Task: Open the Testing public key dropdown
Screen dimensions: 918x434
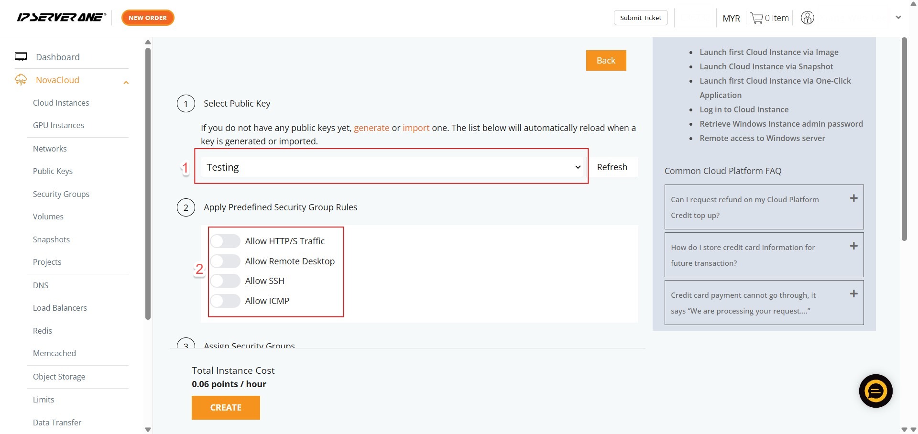Action: click(393, 167)
